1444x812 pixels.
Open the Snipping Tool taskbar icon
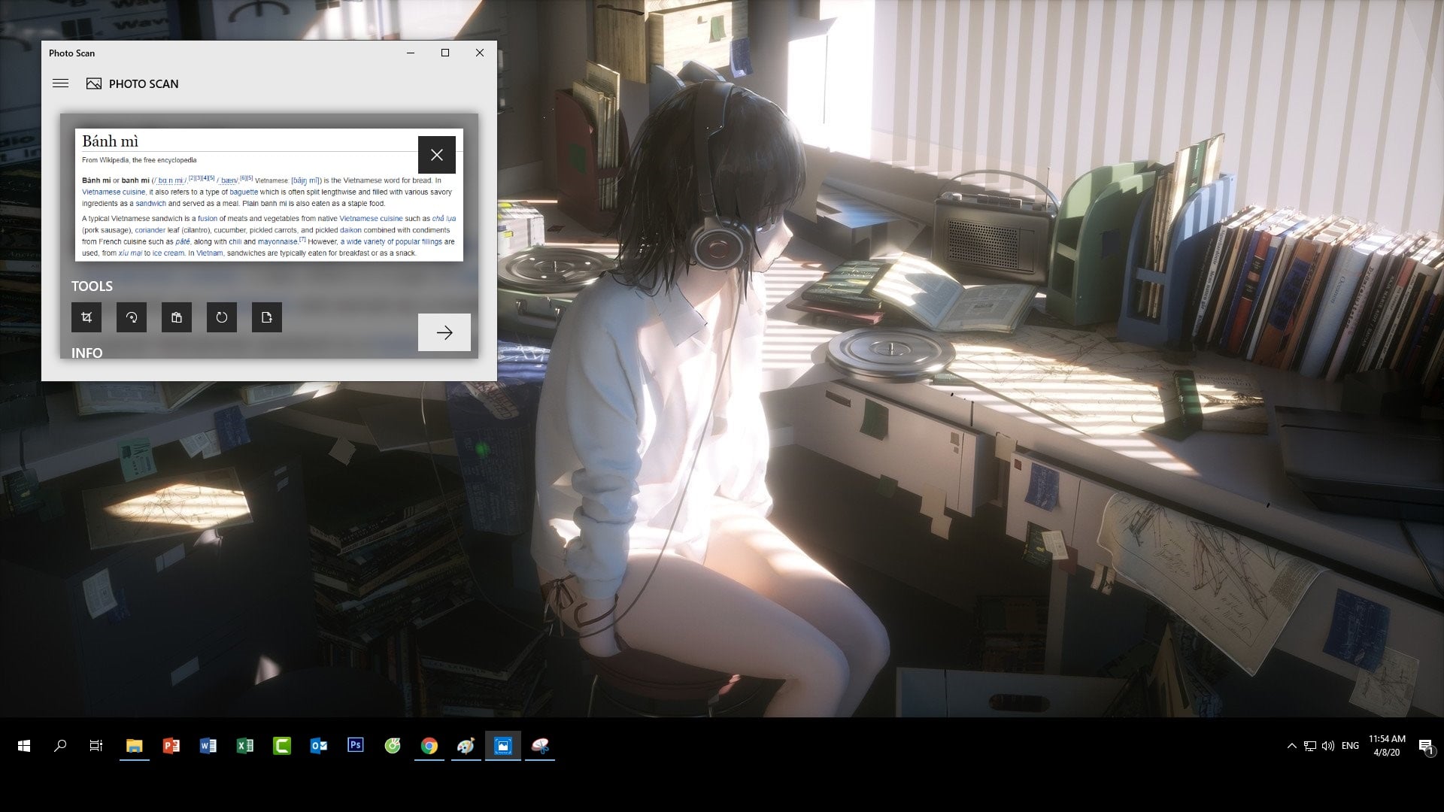coord(540,745)
